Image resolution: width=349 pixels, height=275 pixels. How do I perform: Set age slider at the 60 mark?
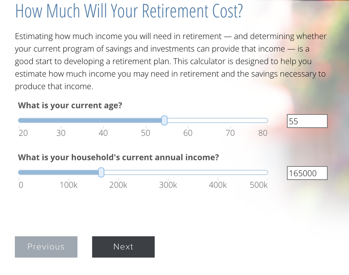click(x=188, y=120)
